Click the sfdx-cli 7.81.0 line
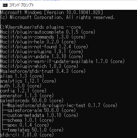 point(27,135)
